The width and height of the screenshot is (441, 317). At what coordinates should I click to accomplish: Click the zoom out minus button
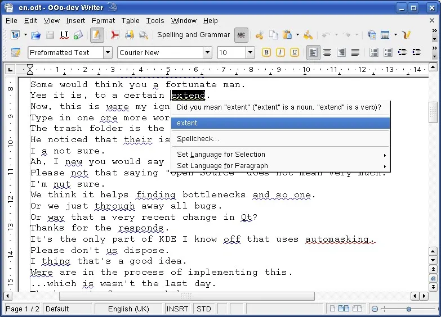point(375,309)
